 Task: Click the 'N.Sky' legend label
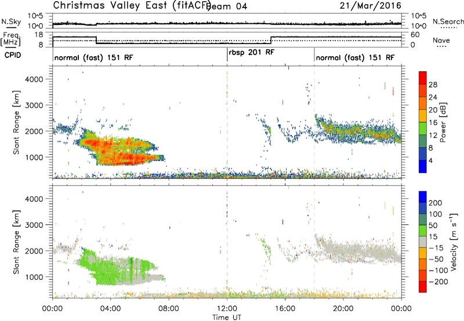11,21
